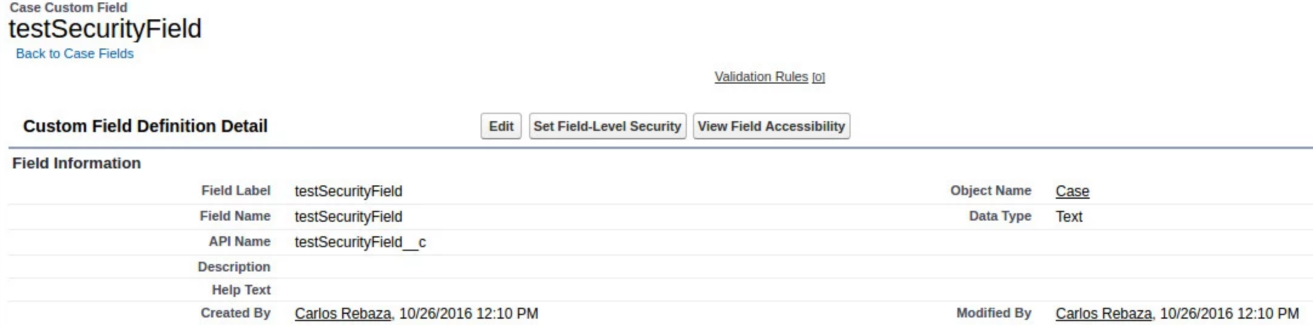Click the Back to Case Fields link

coord(75,54)
